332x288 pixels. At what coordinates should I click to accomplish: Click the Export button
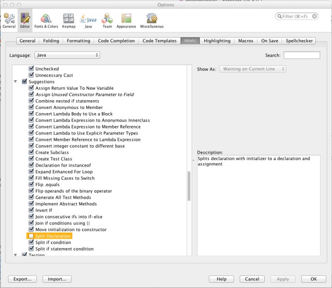[x=22, y=279]
